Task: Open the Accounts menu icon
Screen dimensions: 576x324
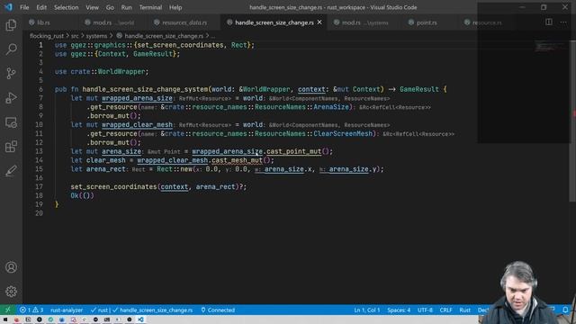Action: click(11, 267)
